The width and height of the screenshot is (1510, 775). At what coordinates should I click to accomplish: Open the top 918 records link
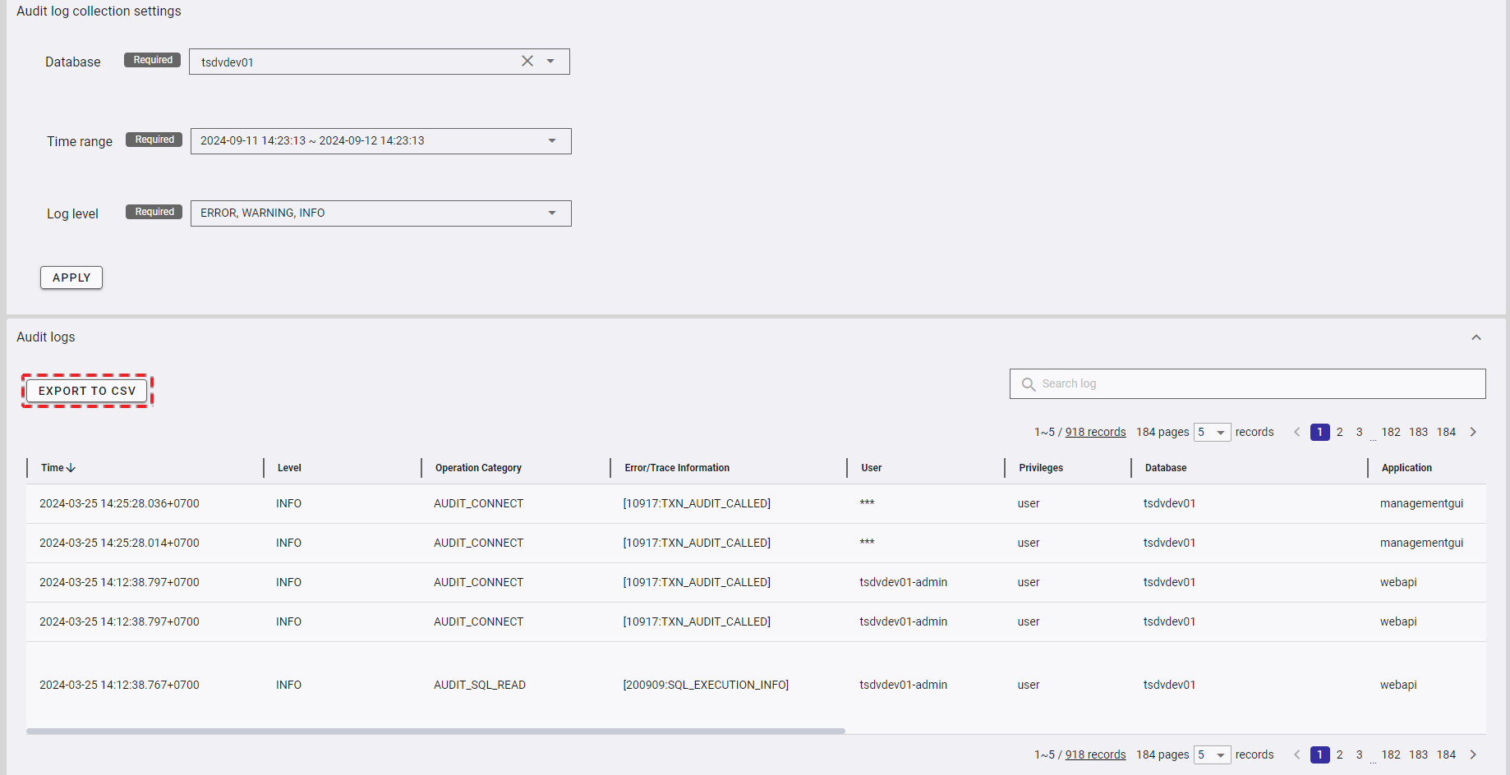[x=1095, y=432]
